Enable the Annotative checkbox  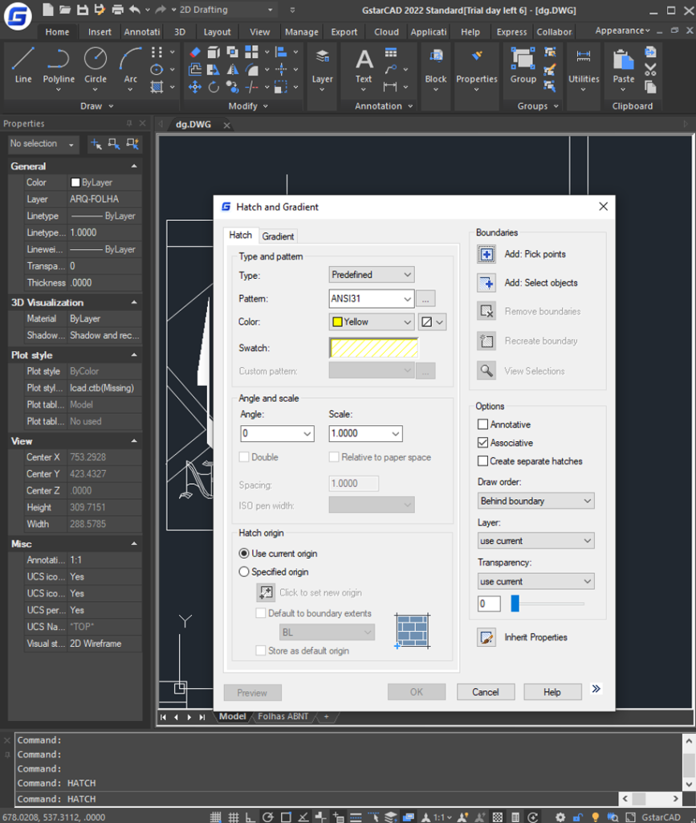tap(482, 424)
